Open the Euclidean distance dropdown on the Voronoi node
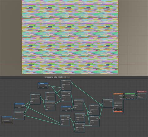This screenshot has height=137, width=148. point(118,105)
